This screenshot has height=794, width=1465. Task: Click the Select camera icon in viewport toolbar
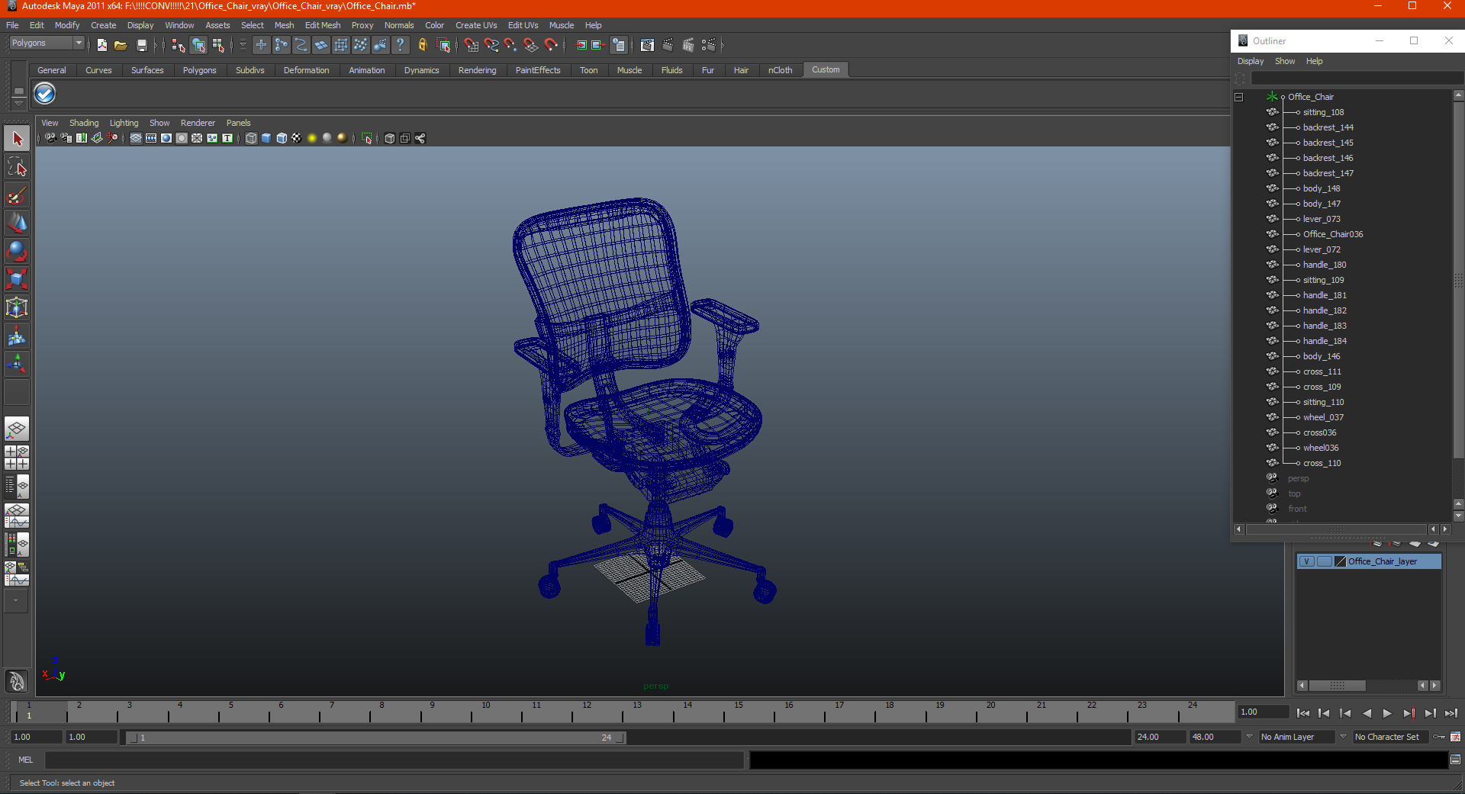[50, 138]
